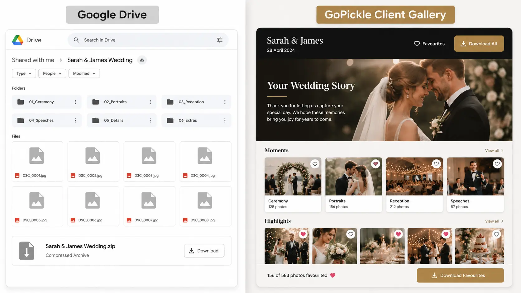Toggle heart on table setting Highlights photo
Image resolution: width=521 pixels, height=293 pixels.
coord(398,234)
